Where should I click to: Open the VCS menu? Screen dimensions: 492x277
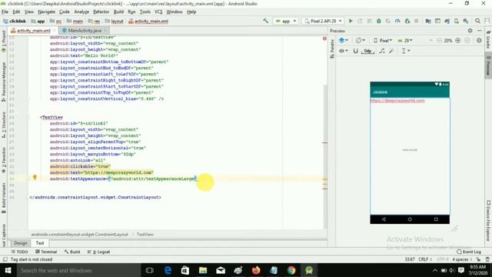(158, 12)
